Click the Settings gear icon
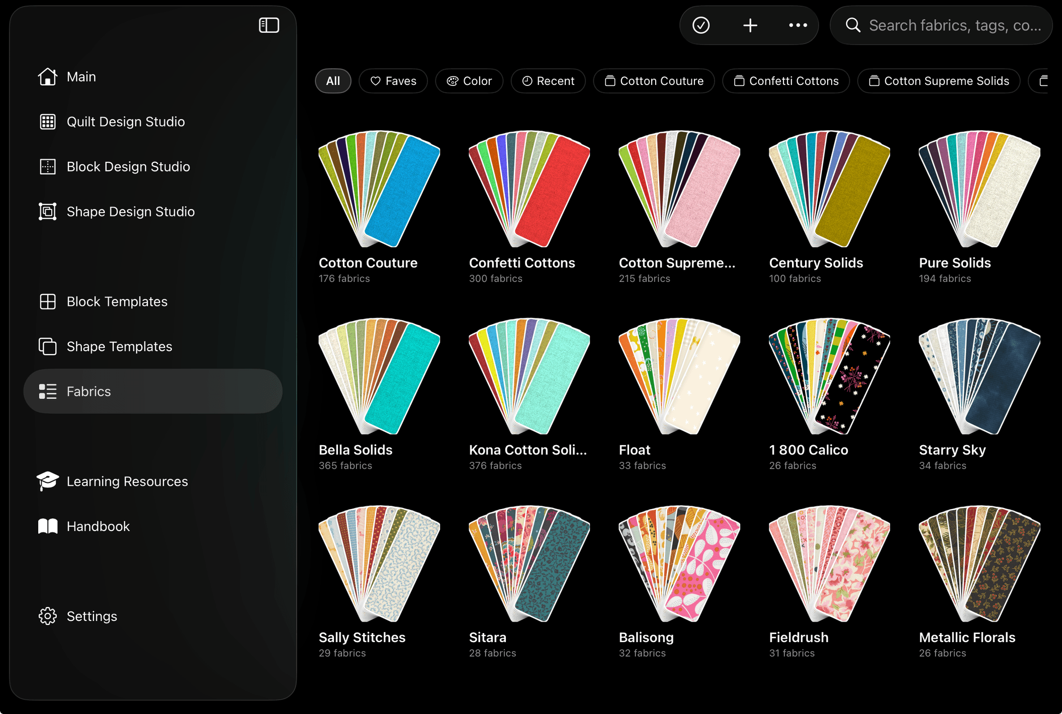 click(48, 616)
